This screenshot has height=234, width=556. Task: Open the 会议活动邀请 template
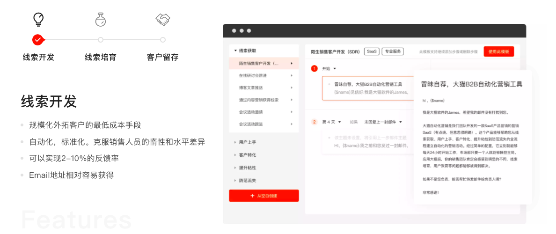click(x=251, y=112)
